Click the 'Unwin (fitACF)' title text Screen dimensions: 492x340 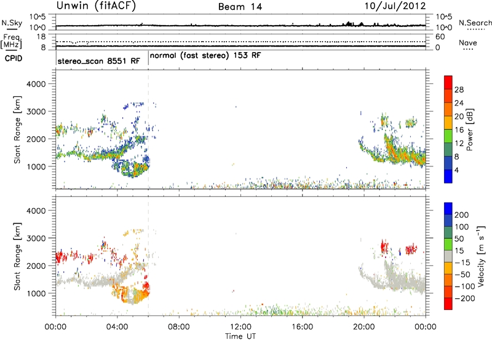pyautogui.click(x=96, y=6)
